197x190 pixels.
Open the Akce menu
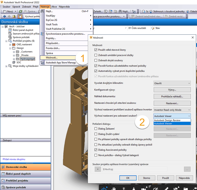coord(54,7)
